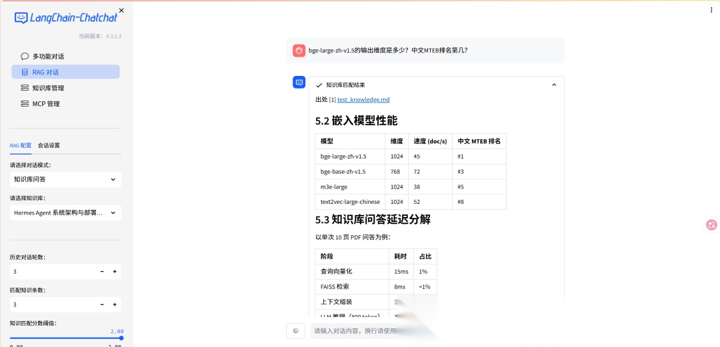Image resolution: width=720 pixels, height=347 pixels.
Task: Click the 768 dimension cell
Action: (x=396, y=172)
